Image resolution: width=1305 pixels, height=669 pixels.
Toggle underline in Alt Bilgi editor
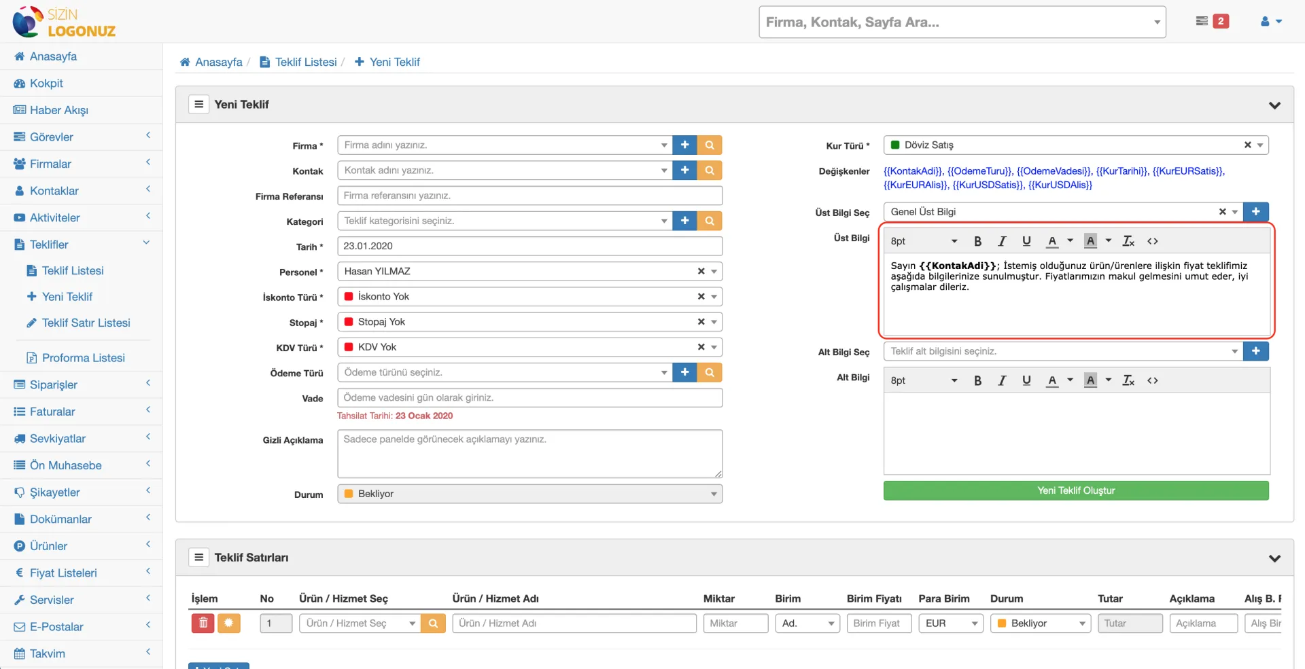pos(1026,380)
